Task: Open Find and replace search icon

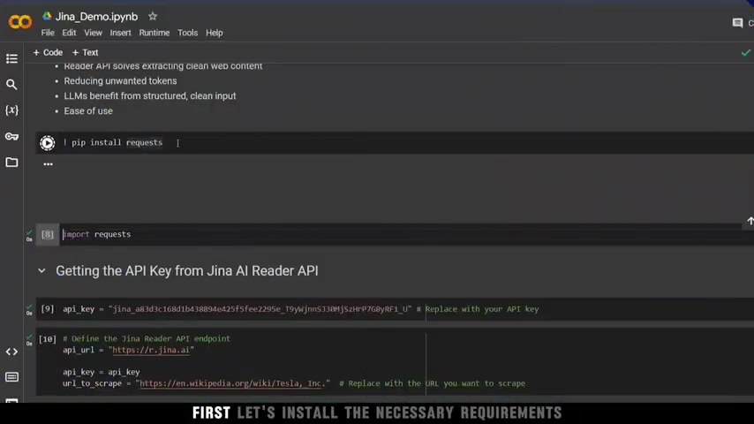Action: [x=11, y=85]
